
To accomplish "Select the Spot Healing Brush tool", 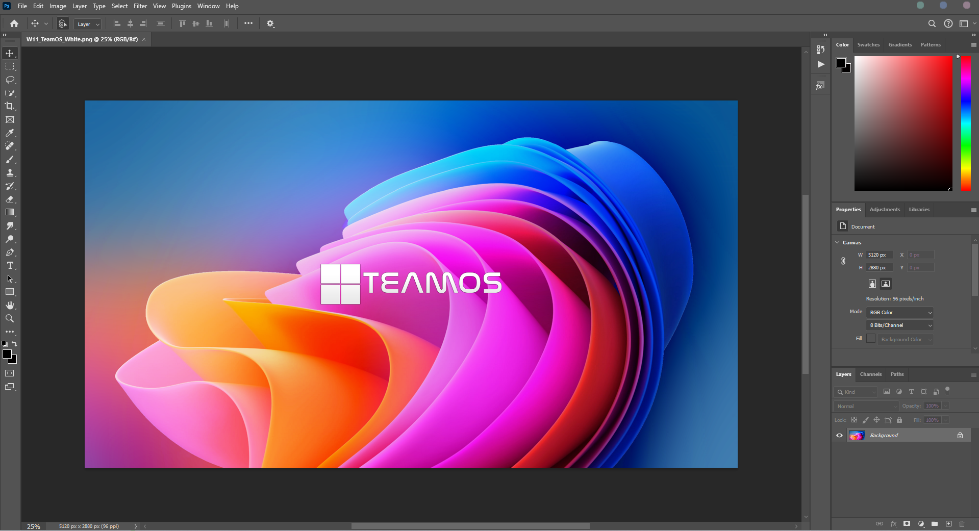I will click(10, 146).
